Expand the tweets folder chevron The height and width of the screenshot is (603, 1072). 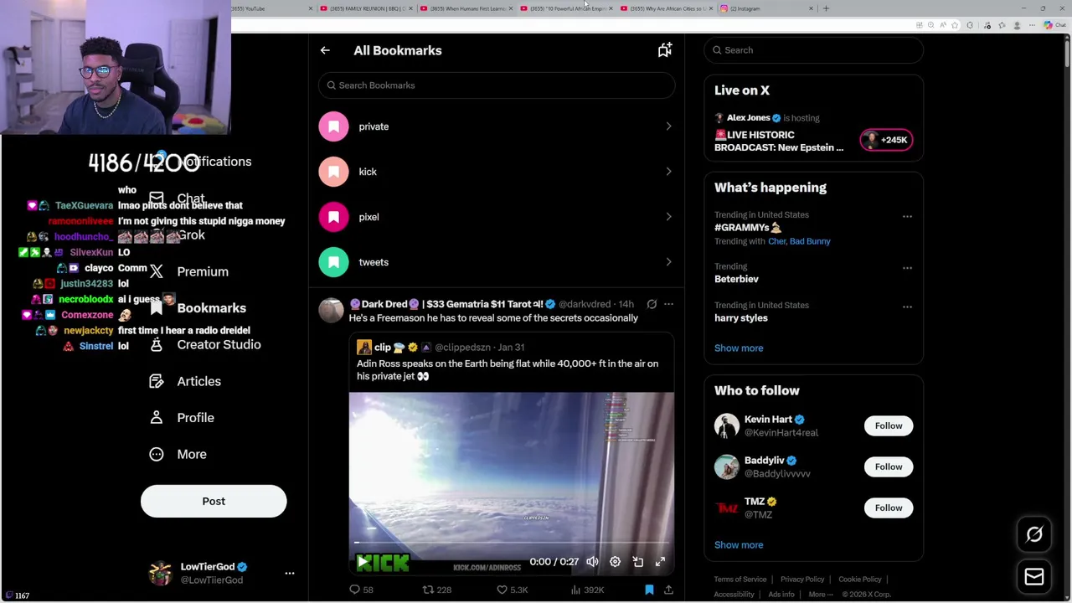(668, 262)
